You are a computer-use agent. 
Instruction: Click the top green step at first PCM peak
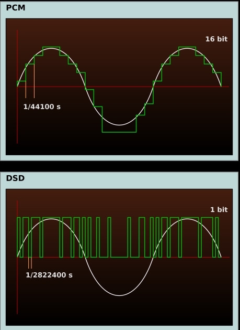[x=51, y=47]
